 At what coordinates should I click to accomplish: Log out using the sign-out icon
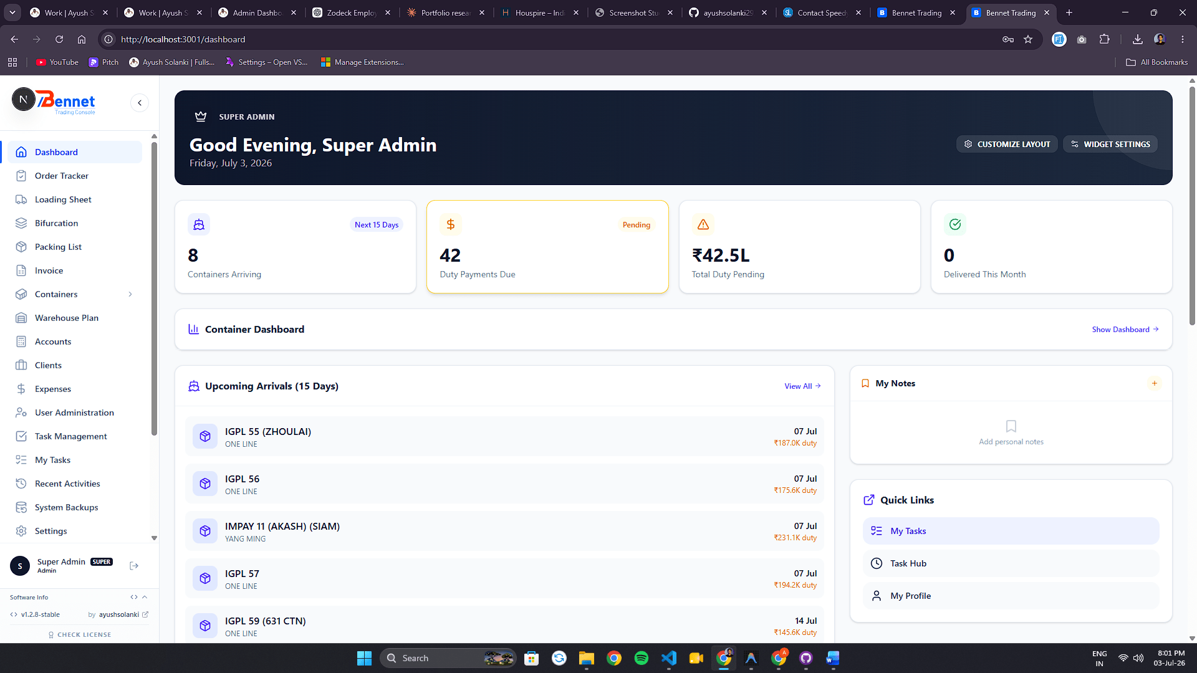point(133,566)
